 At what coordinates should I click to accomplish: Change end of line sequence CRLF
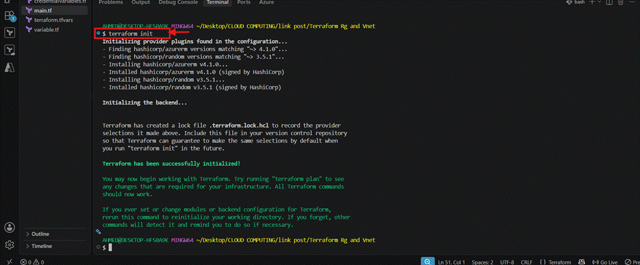(526, 262)
